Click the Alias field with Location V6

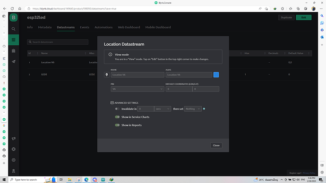click(x=189, y=75)
